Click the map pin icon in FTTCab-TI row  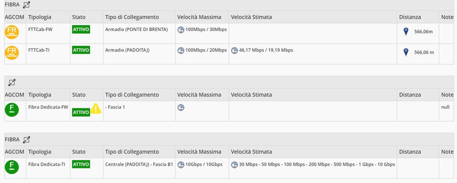click(x=406, y=52)
